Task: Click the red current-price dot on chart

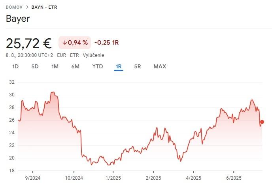Action: (x=262, y=122)
